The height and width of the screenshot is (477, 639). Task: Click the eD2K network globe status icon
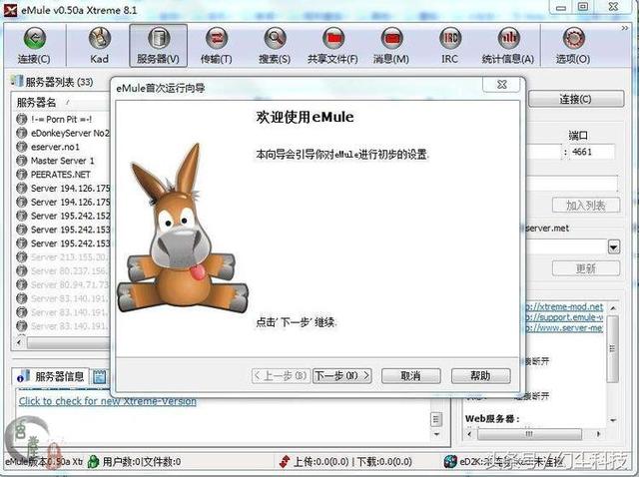tap(450, 461)
